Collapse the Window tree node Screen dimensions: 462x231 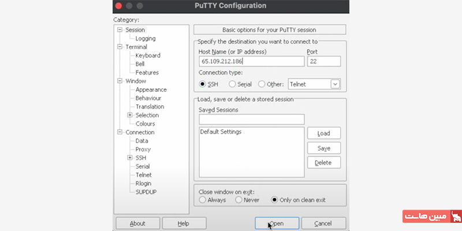point(120,81)
